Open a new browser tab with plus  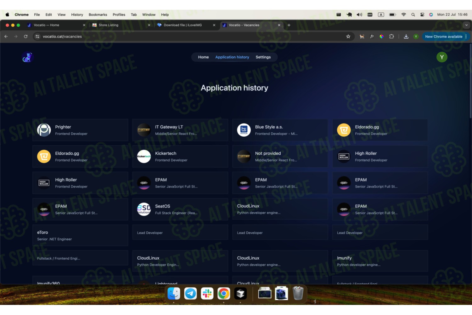pos(289,25)
